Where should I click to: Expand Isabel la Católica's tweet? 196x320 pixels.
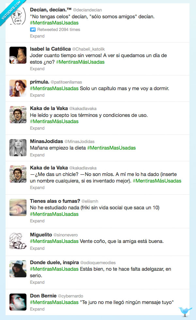click(x=37, y=69)
